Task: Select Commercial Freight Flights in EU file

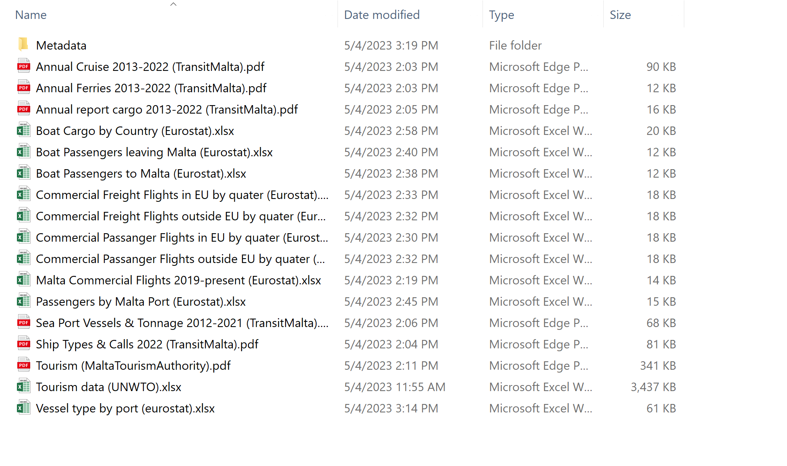Action: 182,195
